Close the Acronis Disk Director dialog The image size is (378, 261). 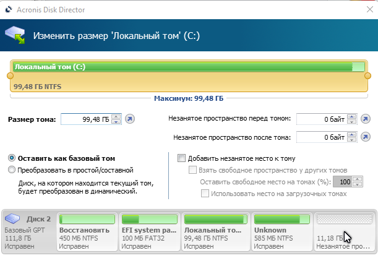coord(370,9)
